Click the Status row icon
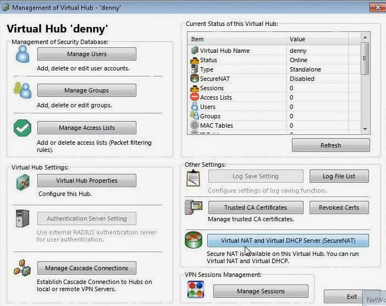386x306 pixels. (195, 60)
